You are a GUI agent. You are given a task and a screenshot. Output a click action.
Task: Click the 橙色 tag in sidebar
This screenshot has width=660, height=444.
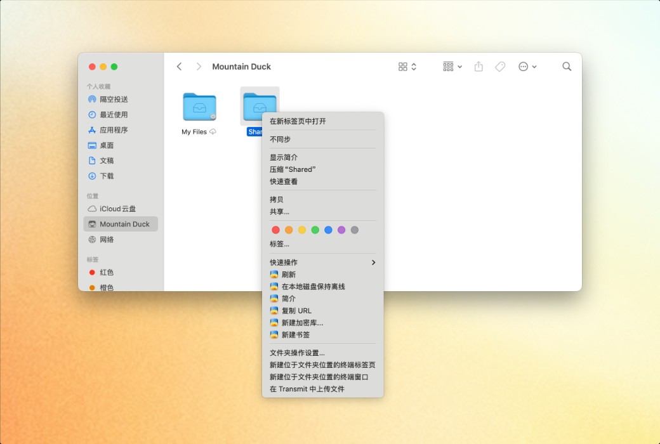121,287
